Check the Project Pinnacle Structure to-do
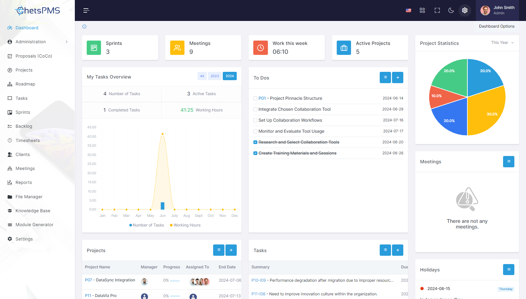This screenshot has height=299, width=526. (x=255, y=98)
